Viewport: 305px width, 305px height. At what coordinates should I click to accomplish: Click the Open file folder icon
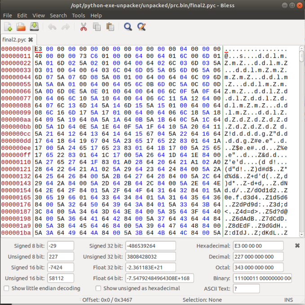tap(21, 27)
